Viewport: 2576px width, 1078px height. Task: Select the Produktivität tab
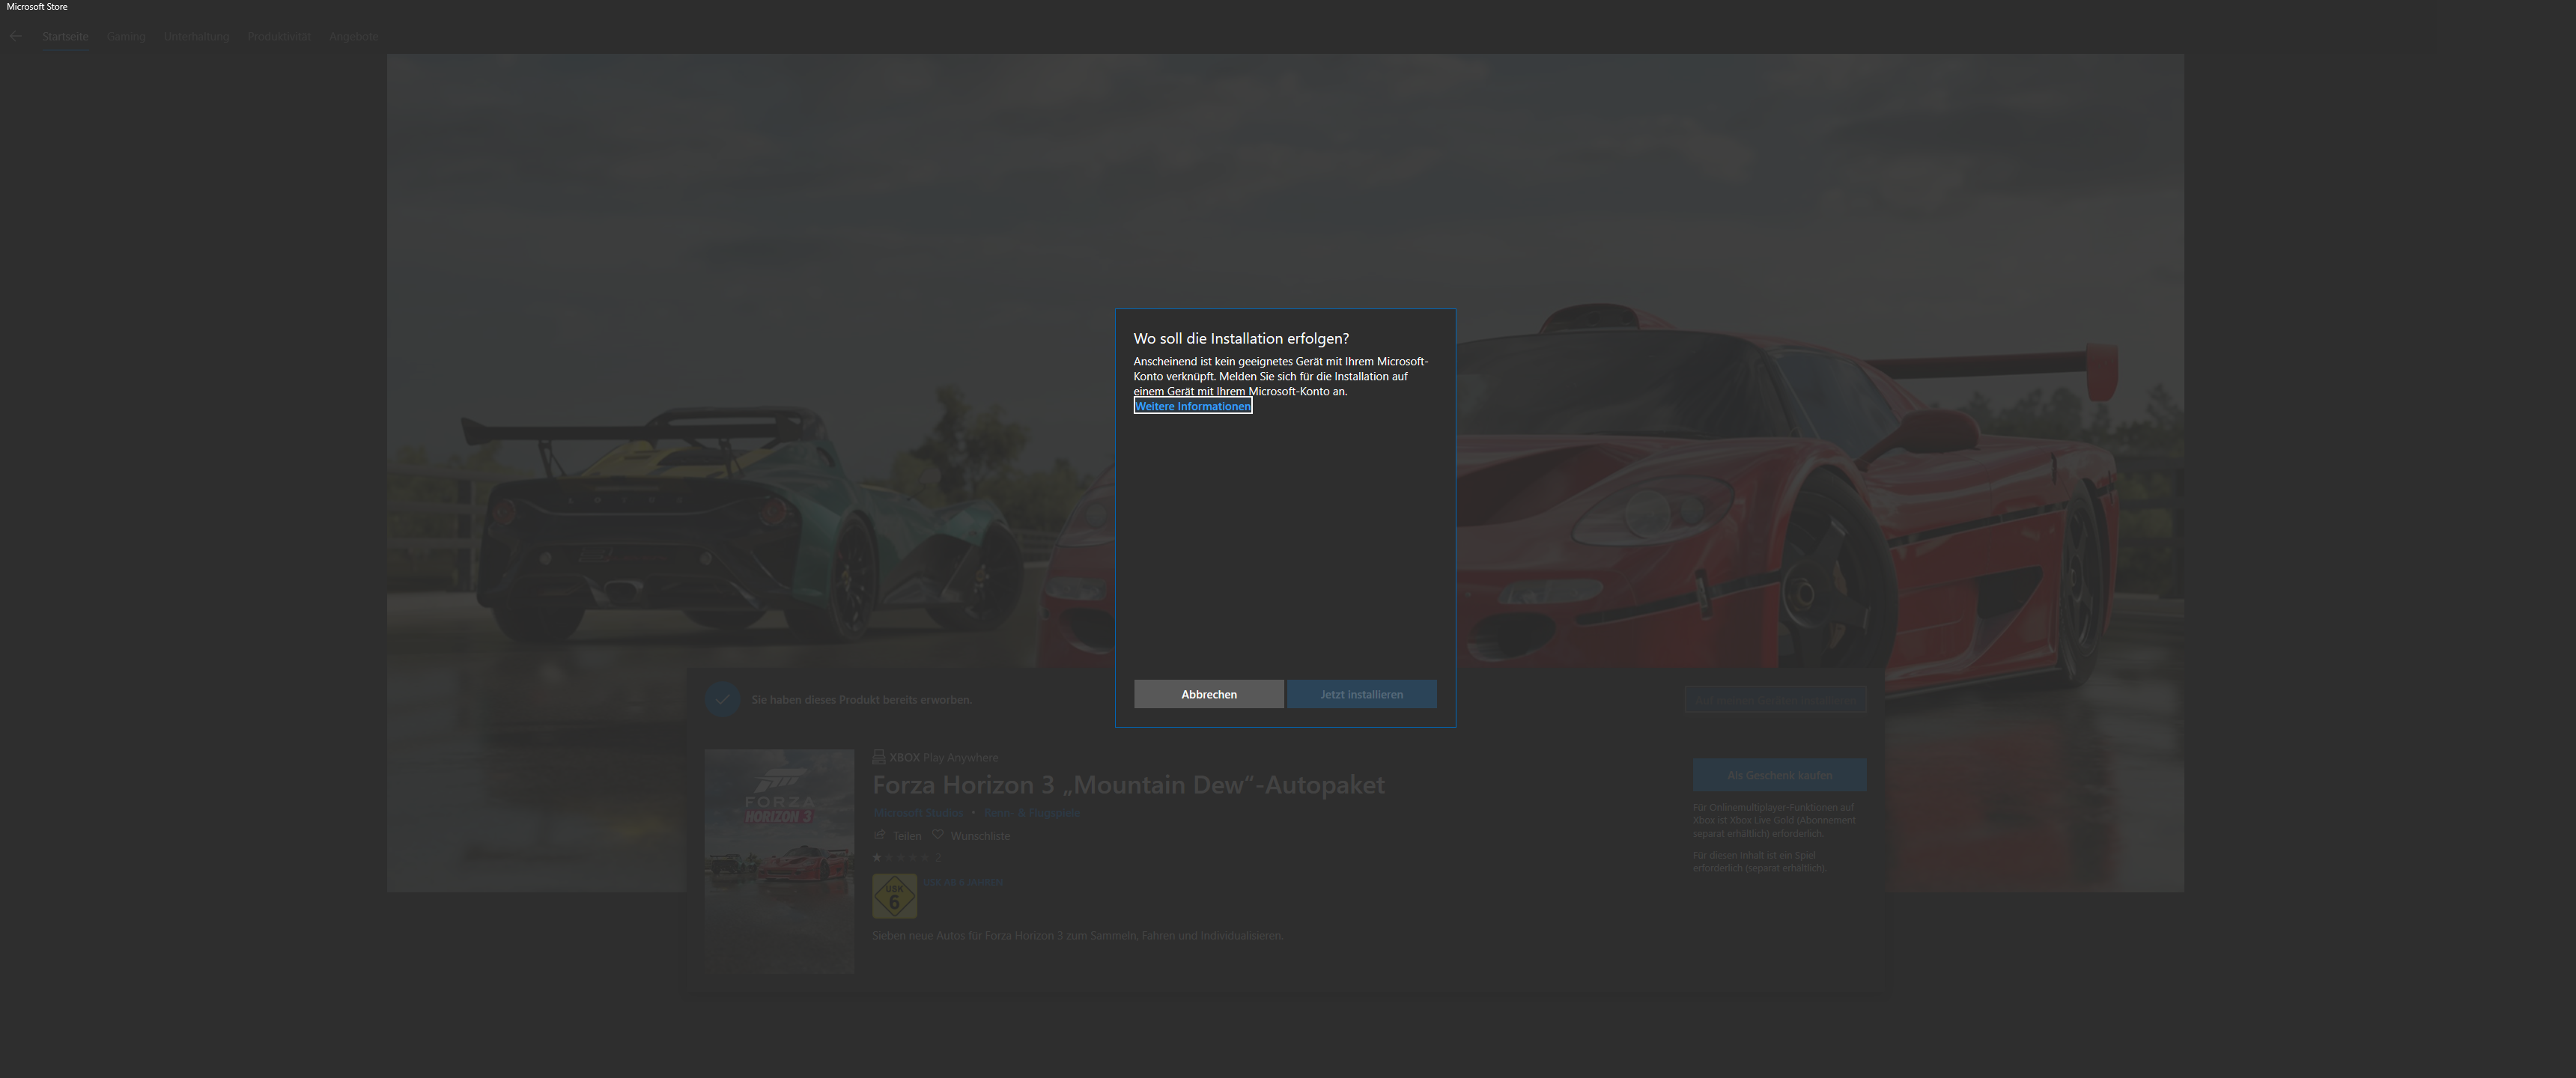(x=279, y=36)
